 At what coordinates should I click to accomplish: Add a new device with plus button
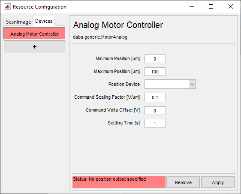point(34,47)
